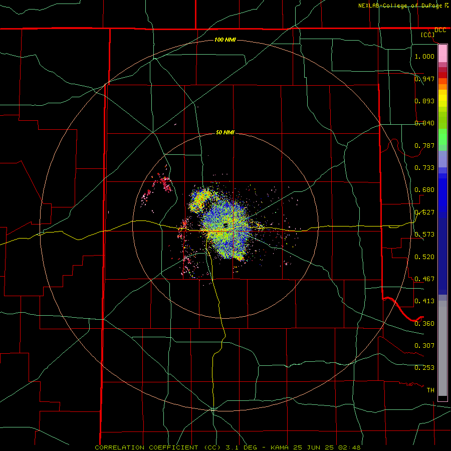Click the 0.520 scale value

pyautogui.click(x=424, y=257)
